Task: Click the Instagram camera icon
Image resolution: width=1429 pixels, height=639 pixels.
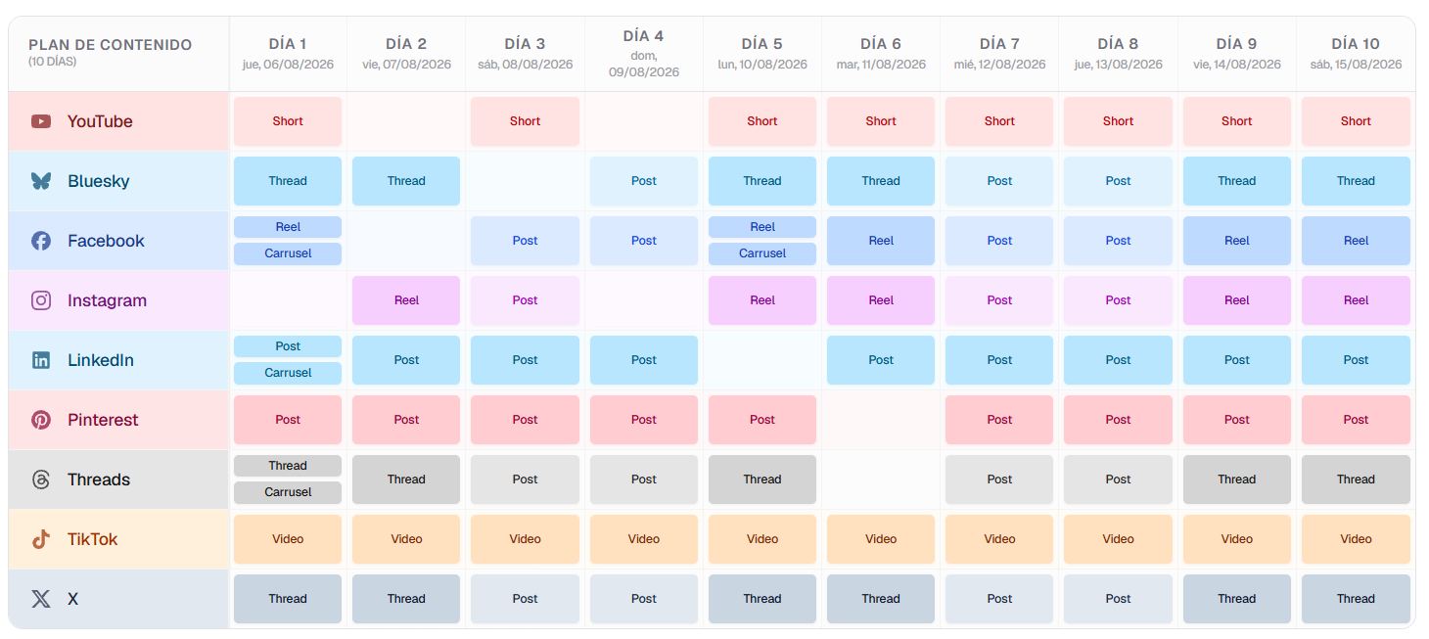Action: tap(41, 300)
